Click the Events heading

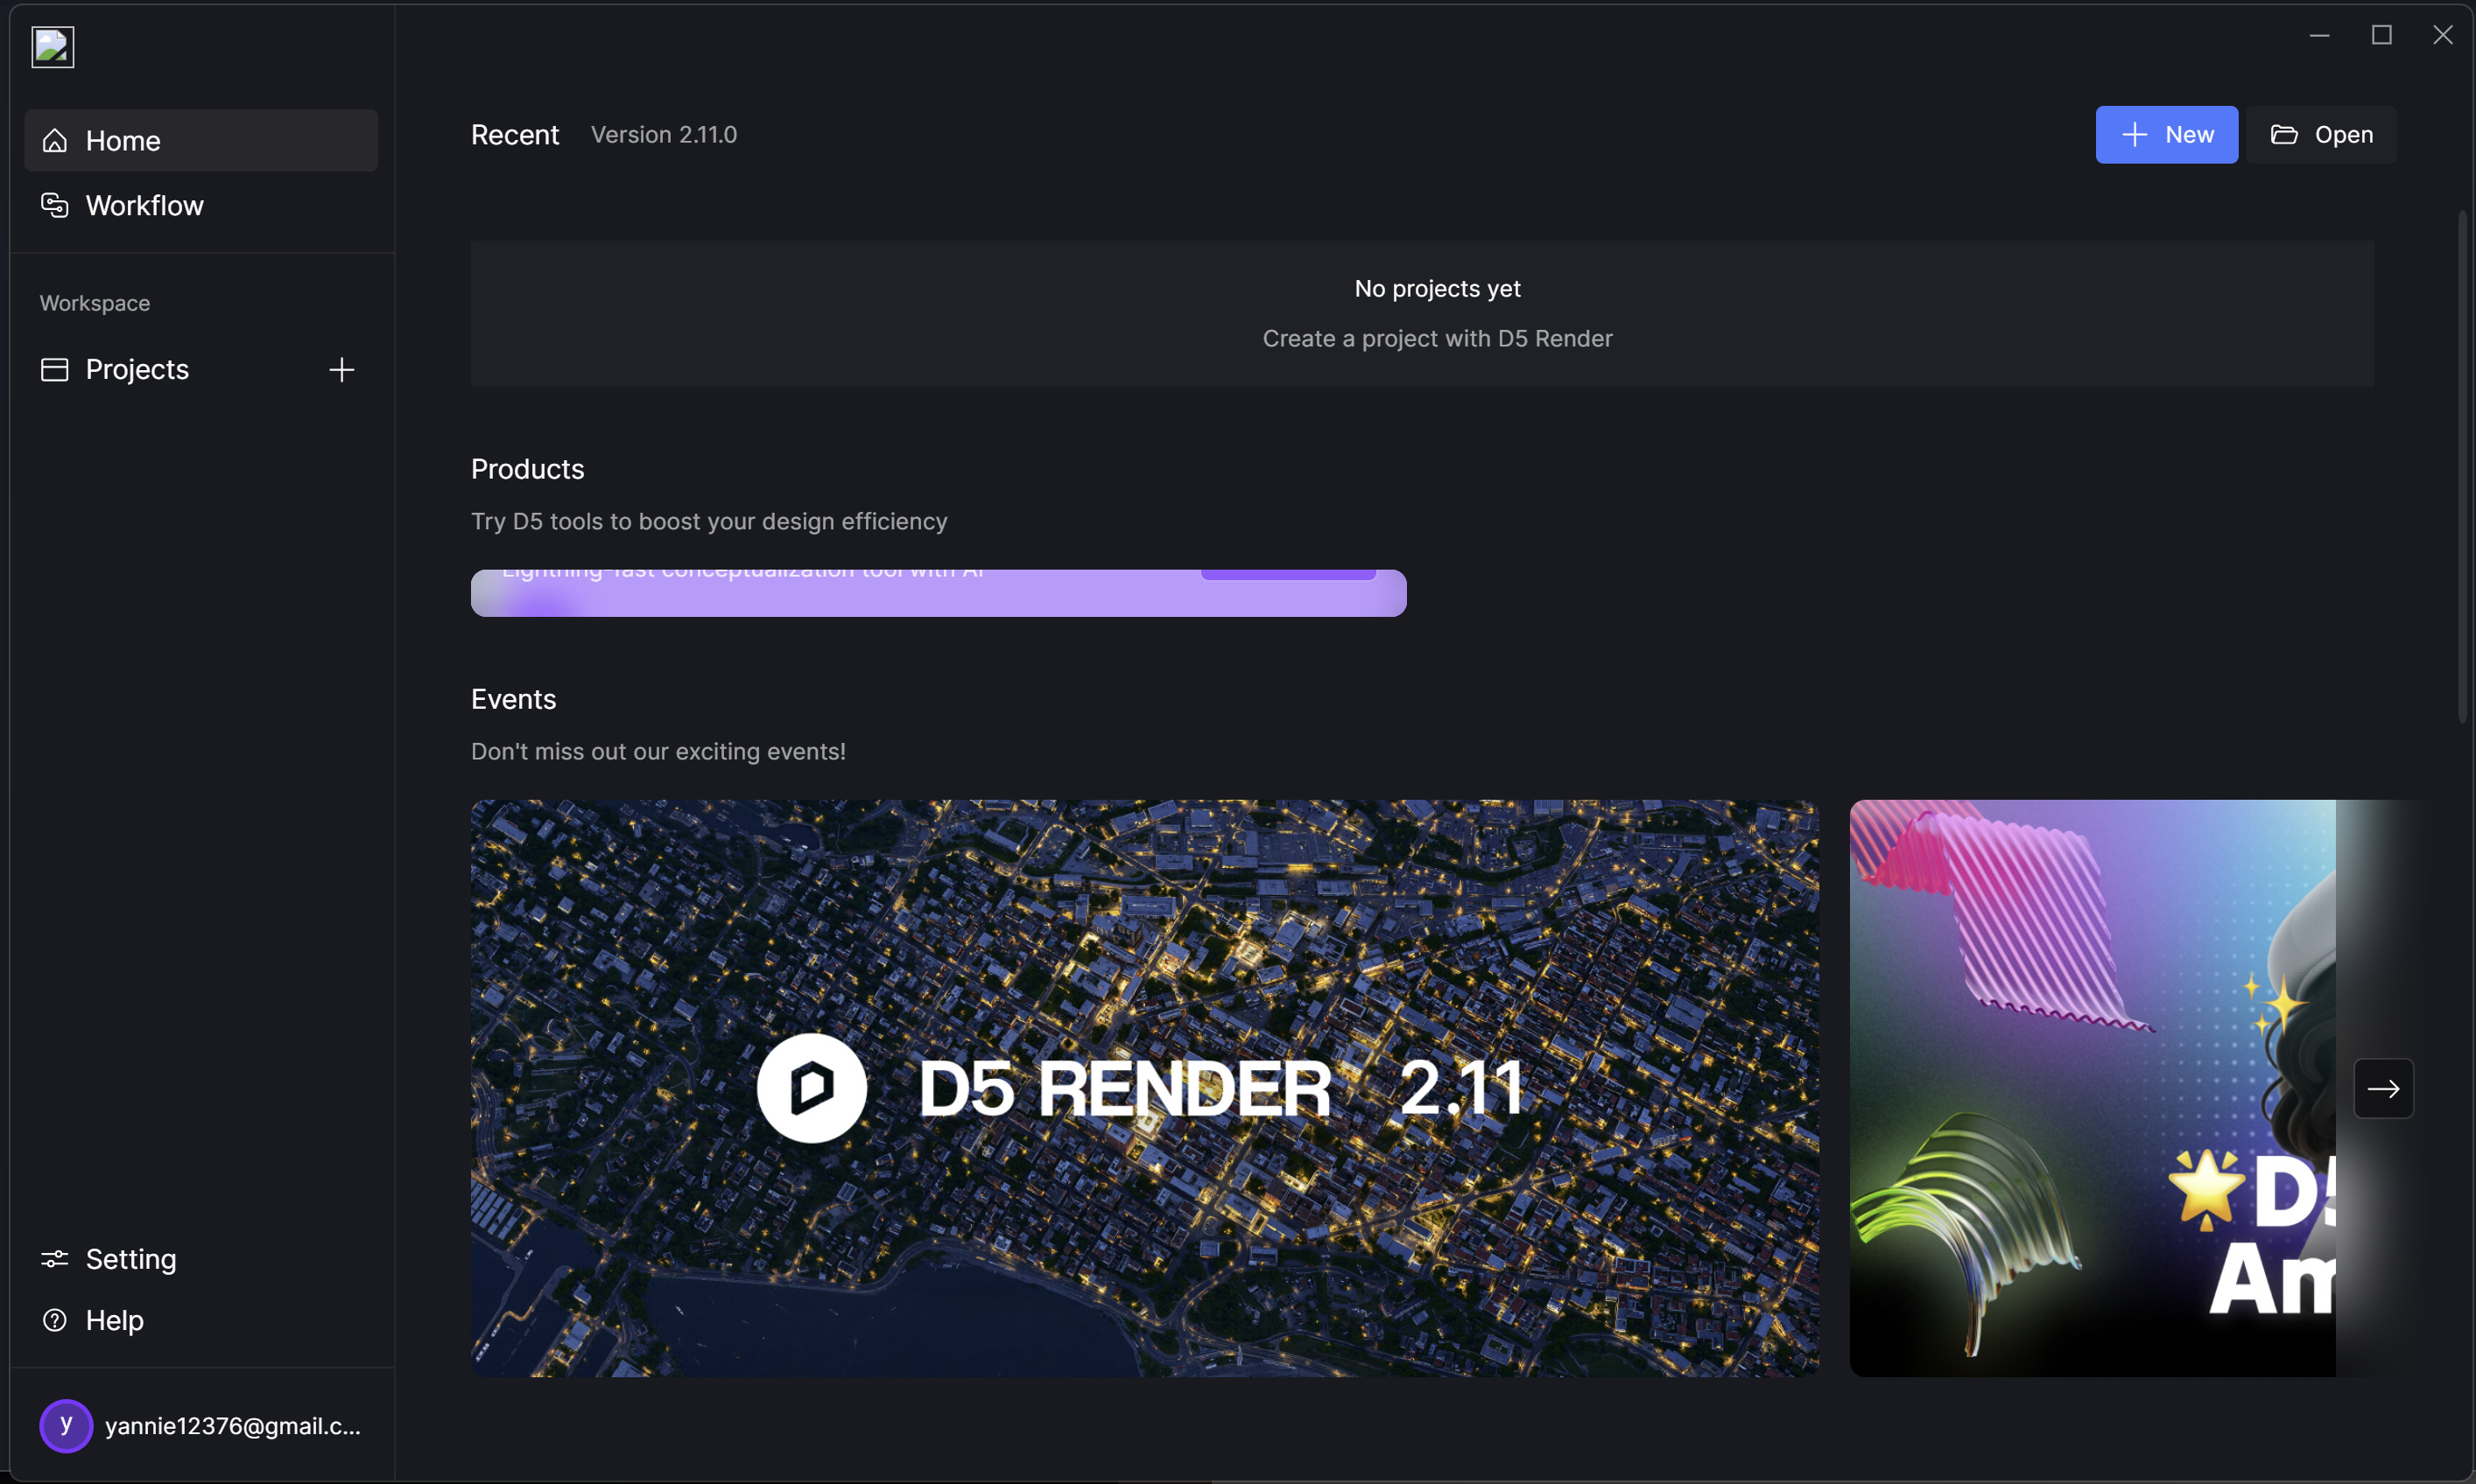513,699
